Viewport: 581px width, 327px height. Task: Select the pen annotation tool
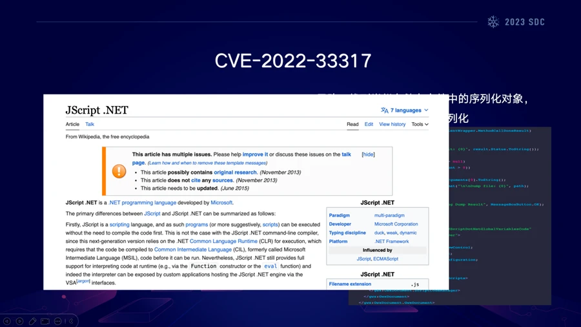[x=32, y=321]
